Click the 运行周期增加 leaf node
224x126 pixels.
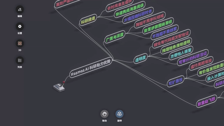tap(201, 64)
